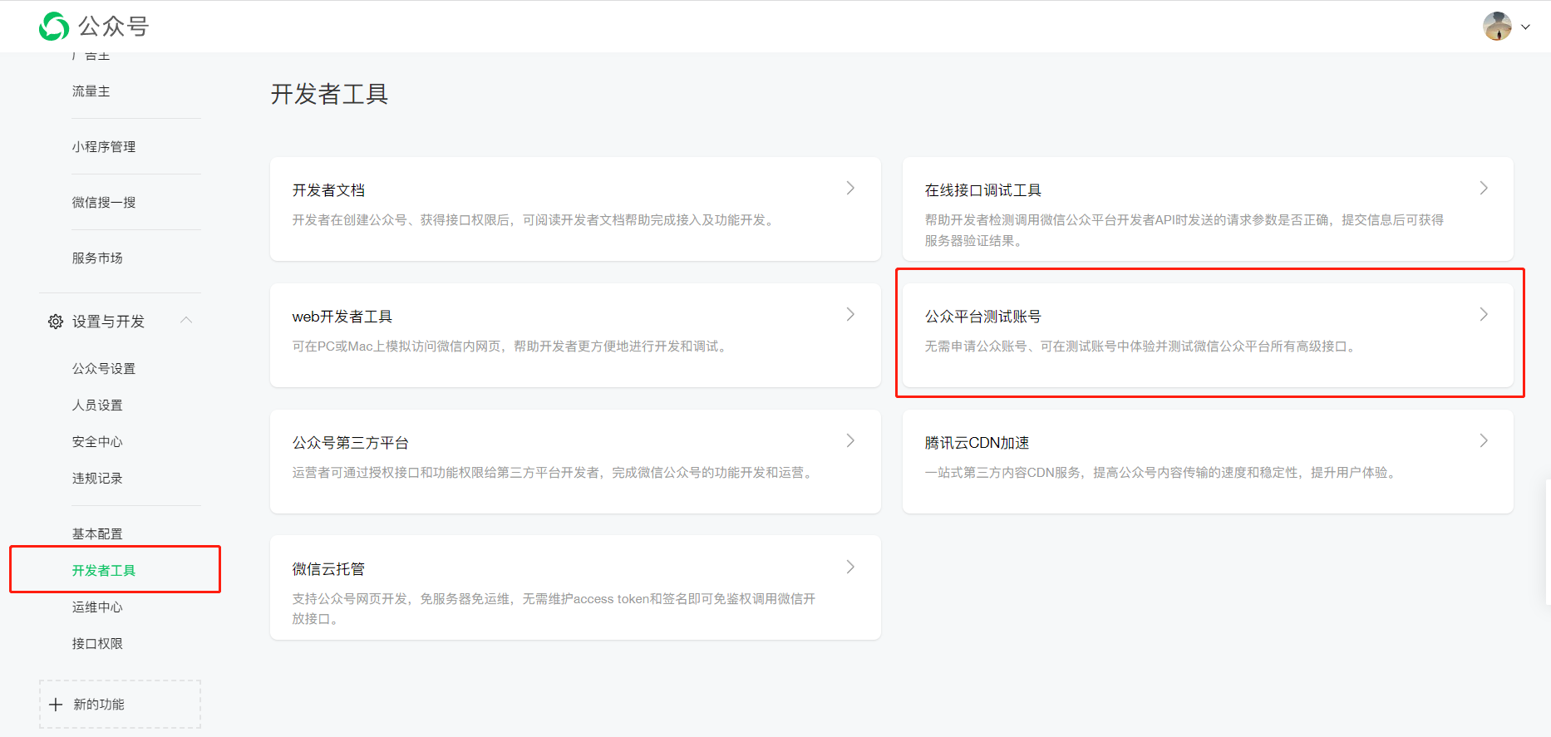Viewport: 1551px width, 737px height.
Task: Click the arrow on web开发者工具 card
Action: [850, 315]
